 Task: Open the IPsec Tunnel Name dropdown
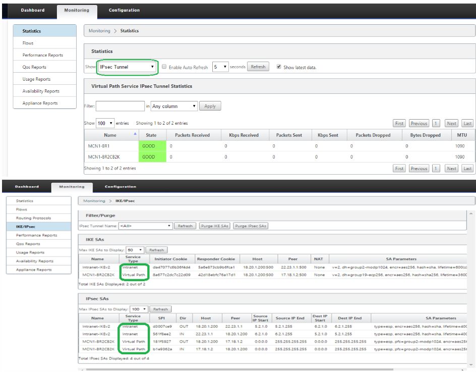tap(145, 226)
